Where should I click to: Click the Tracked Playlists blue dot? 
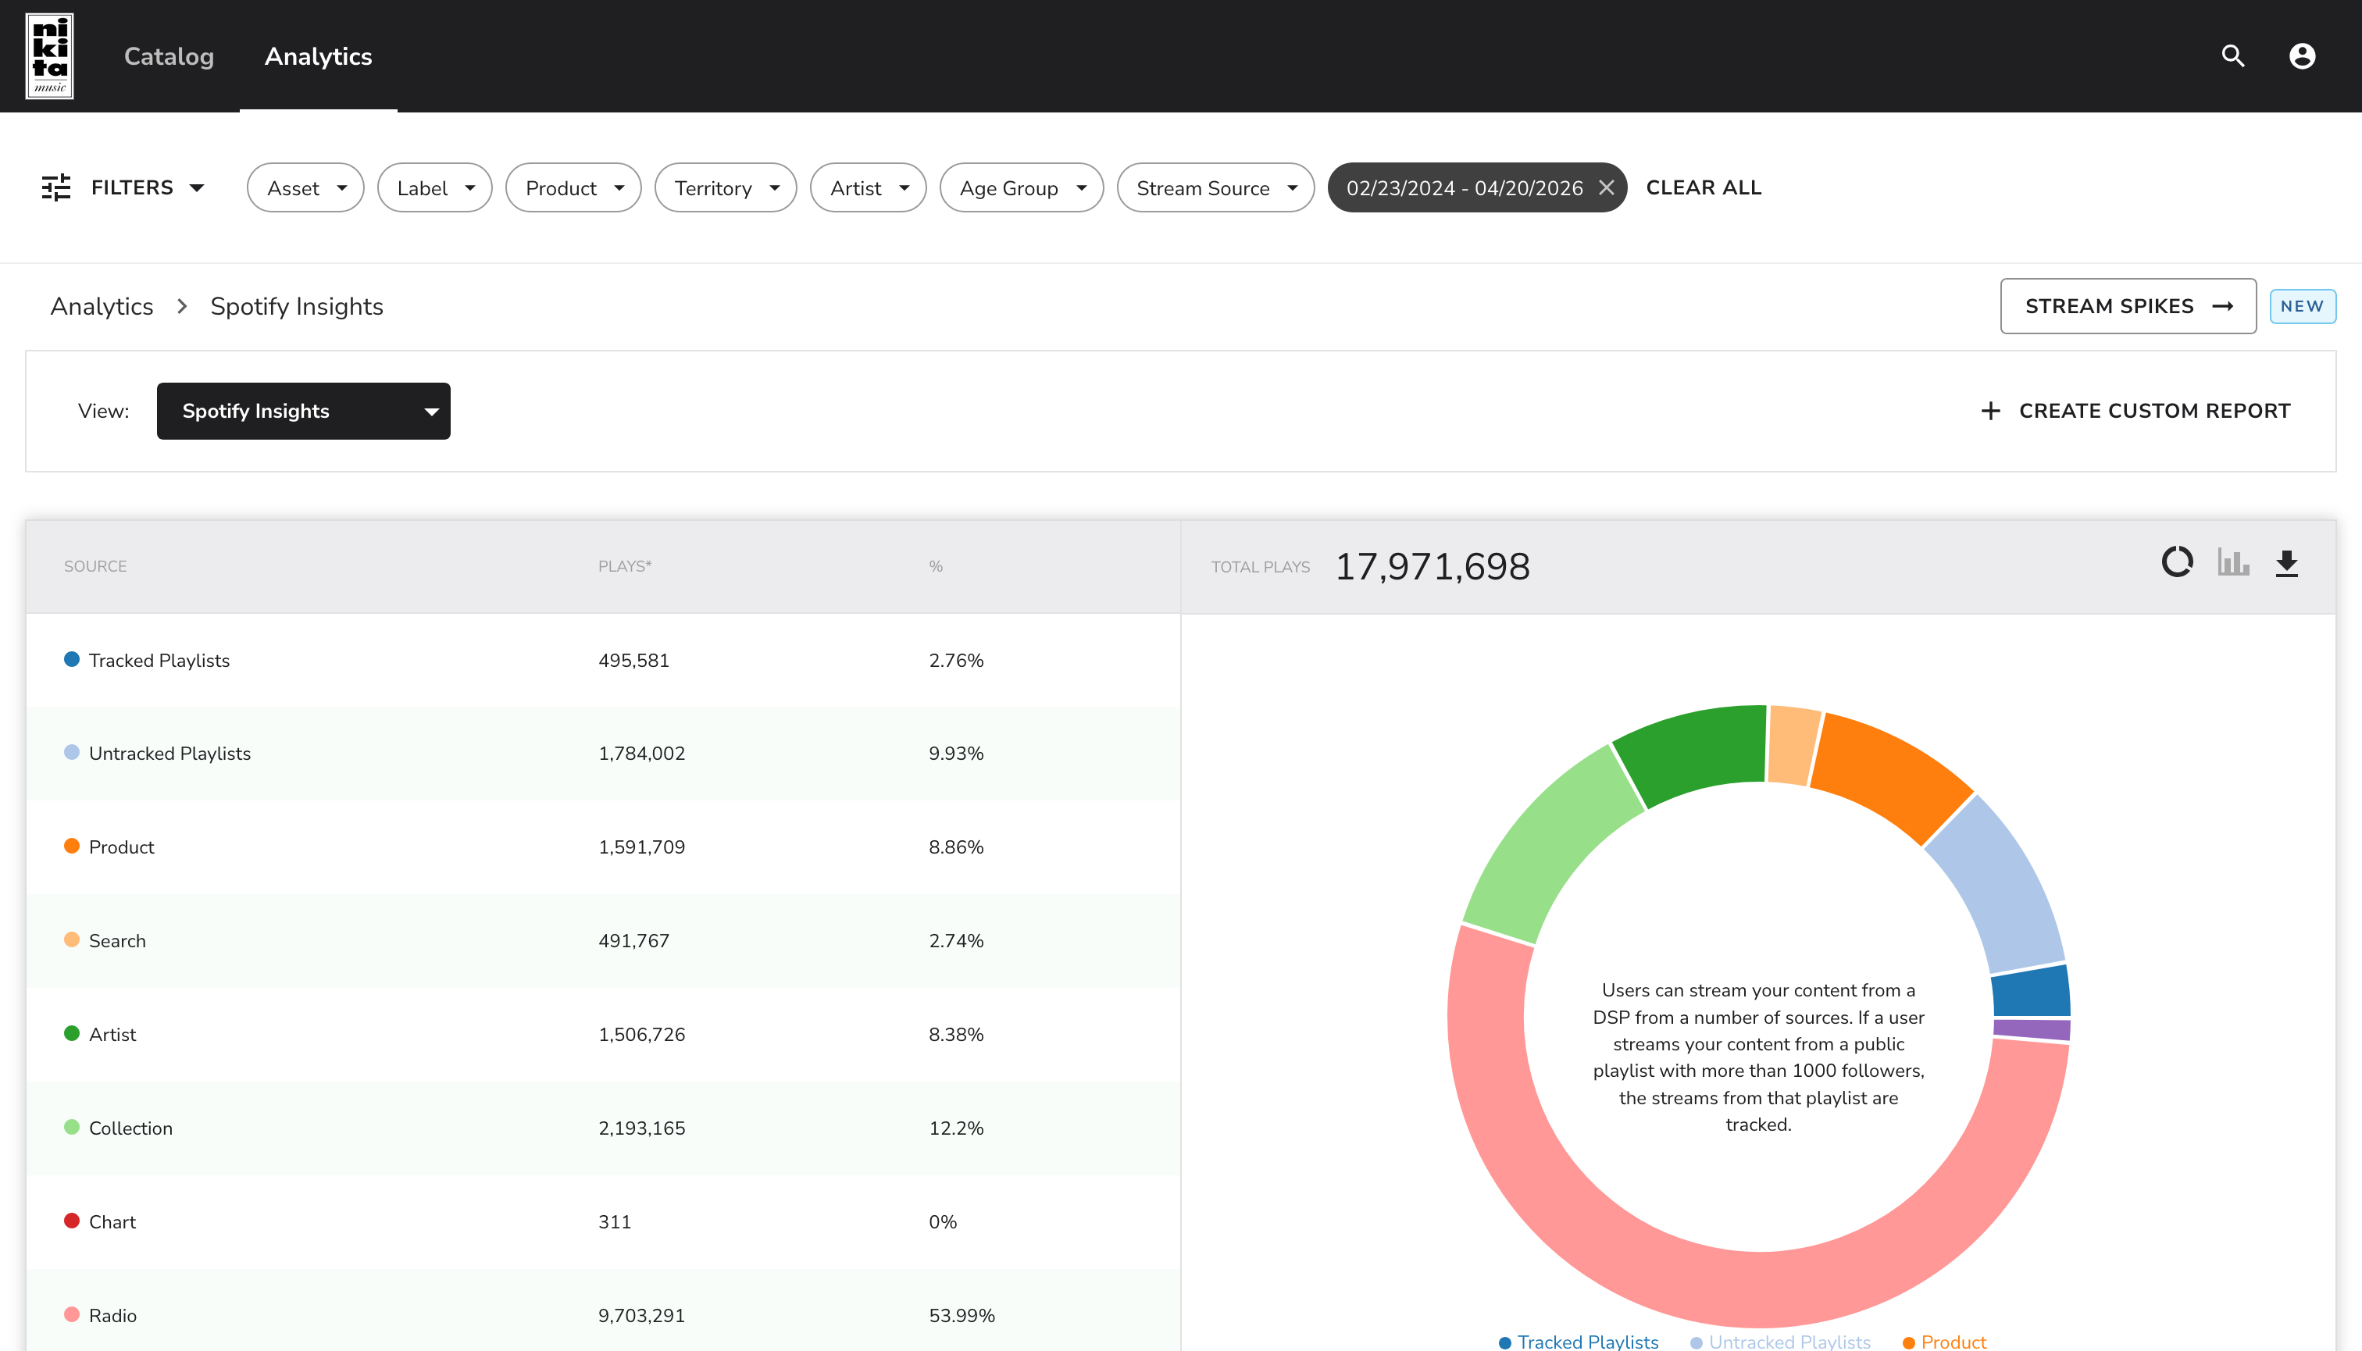[x=71, y=659]
